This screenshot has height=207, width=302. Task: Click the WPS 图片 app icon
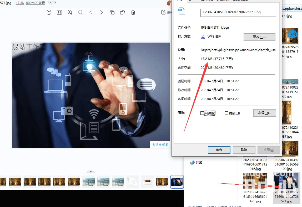[203, 37]
